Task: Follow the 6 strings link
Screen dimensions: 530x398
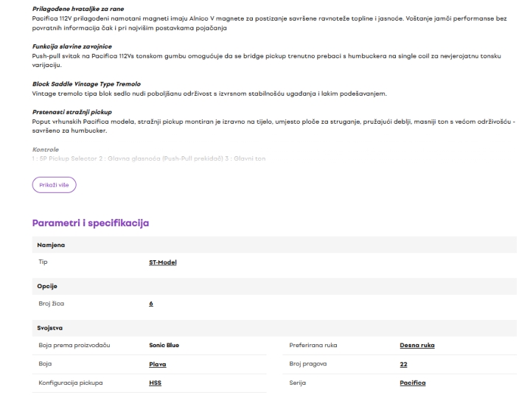Action: (151, 304)
